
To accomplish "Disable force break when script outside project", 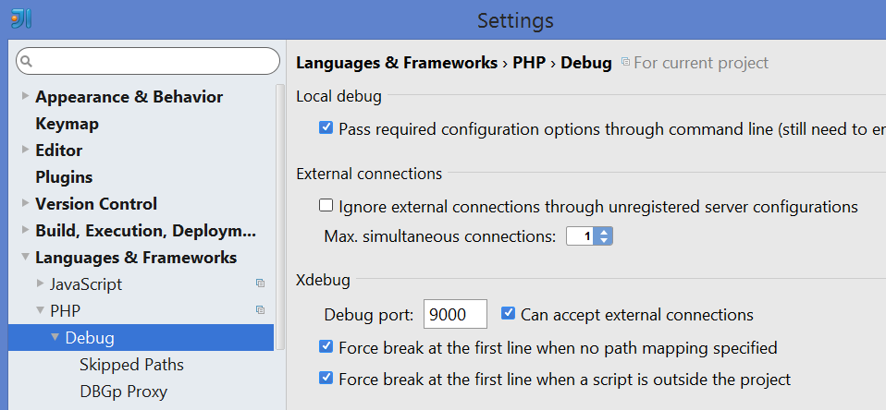I will [x=326, y=378].
